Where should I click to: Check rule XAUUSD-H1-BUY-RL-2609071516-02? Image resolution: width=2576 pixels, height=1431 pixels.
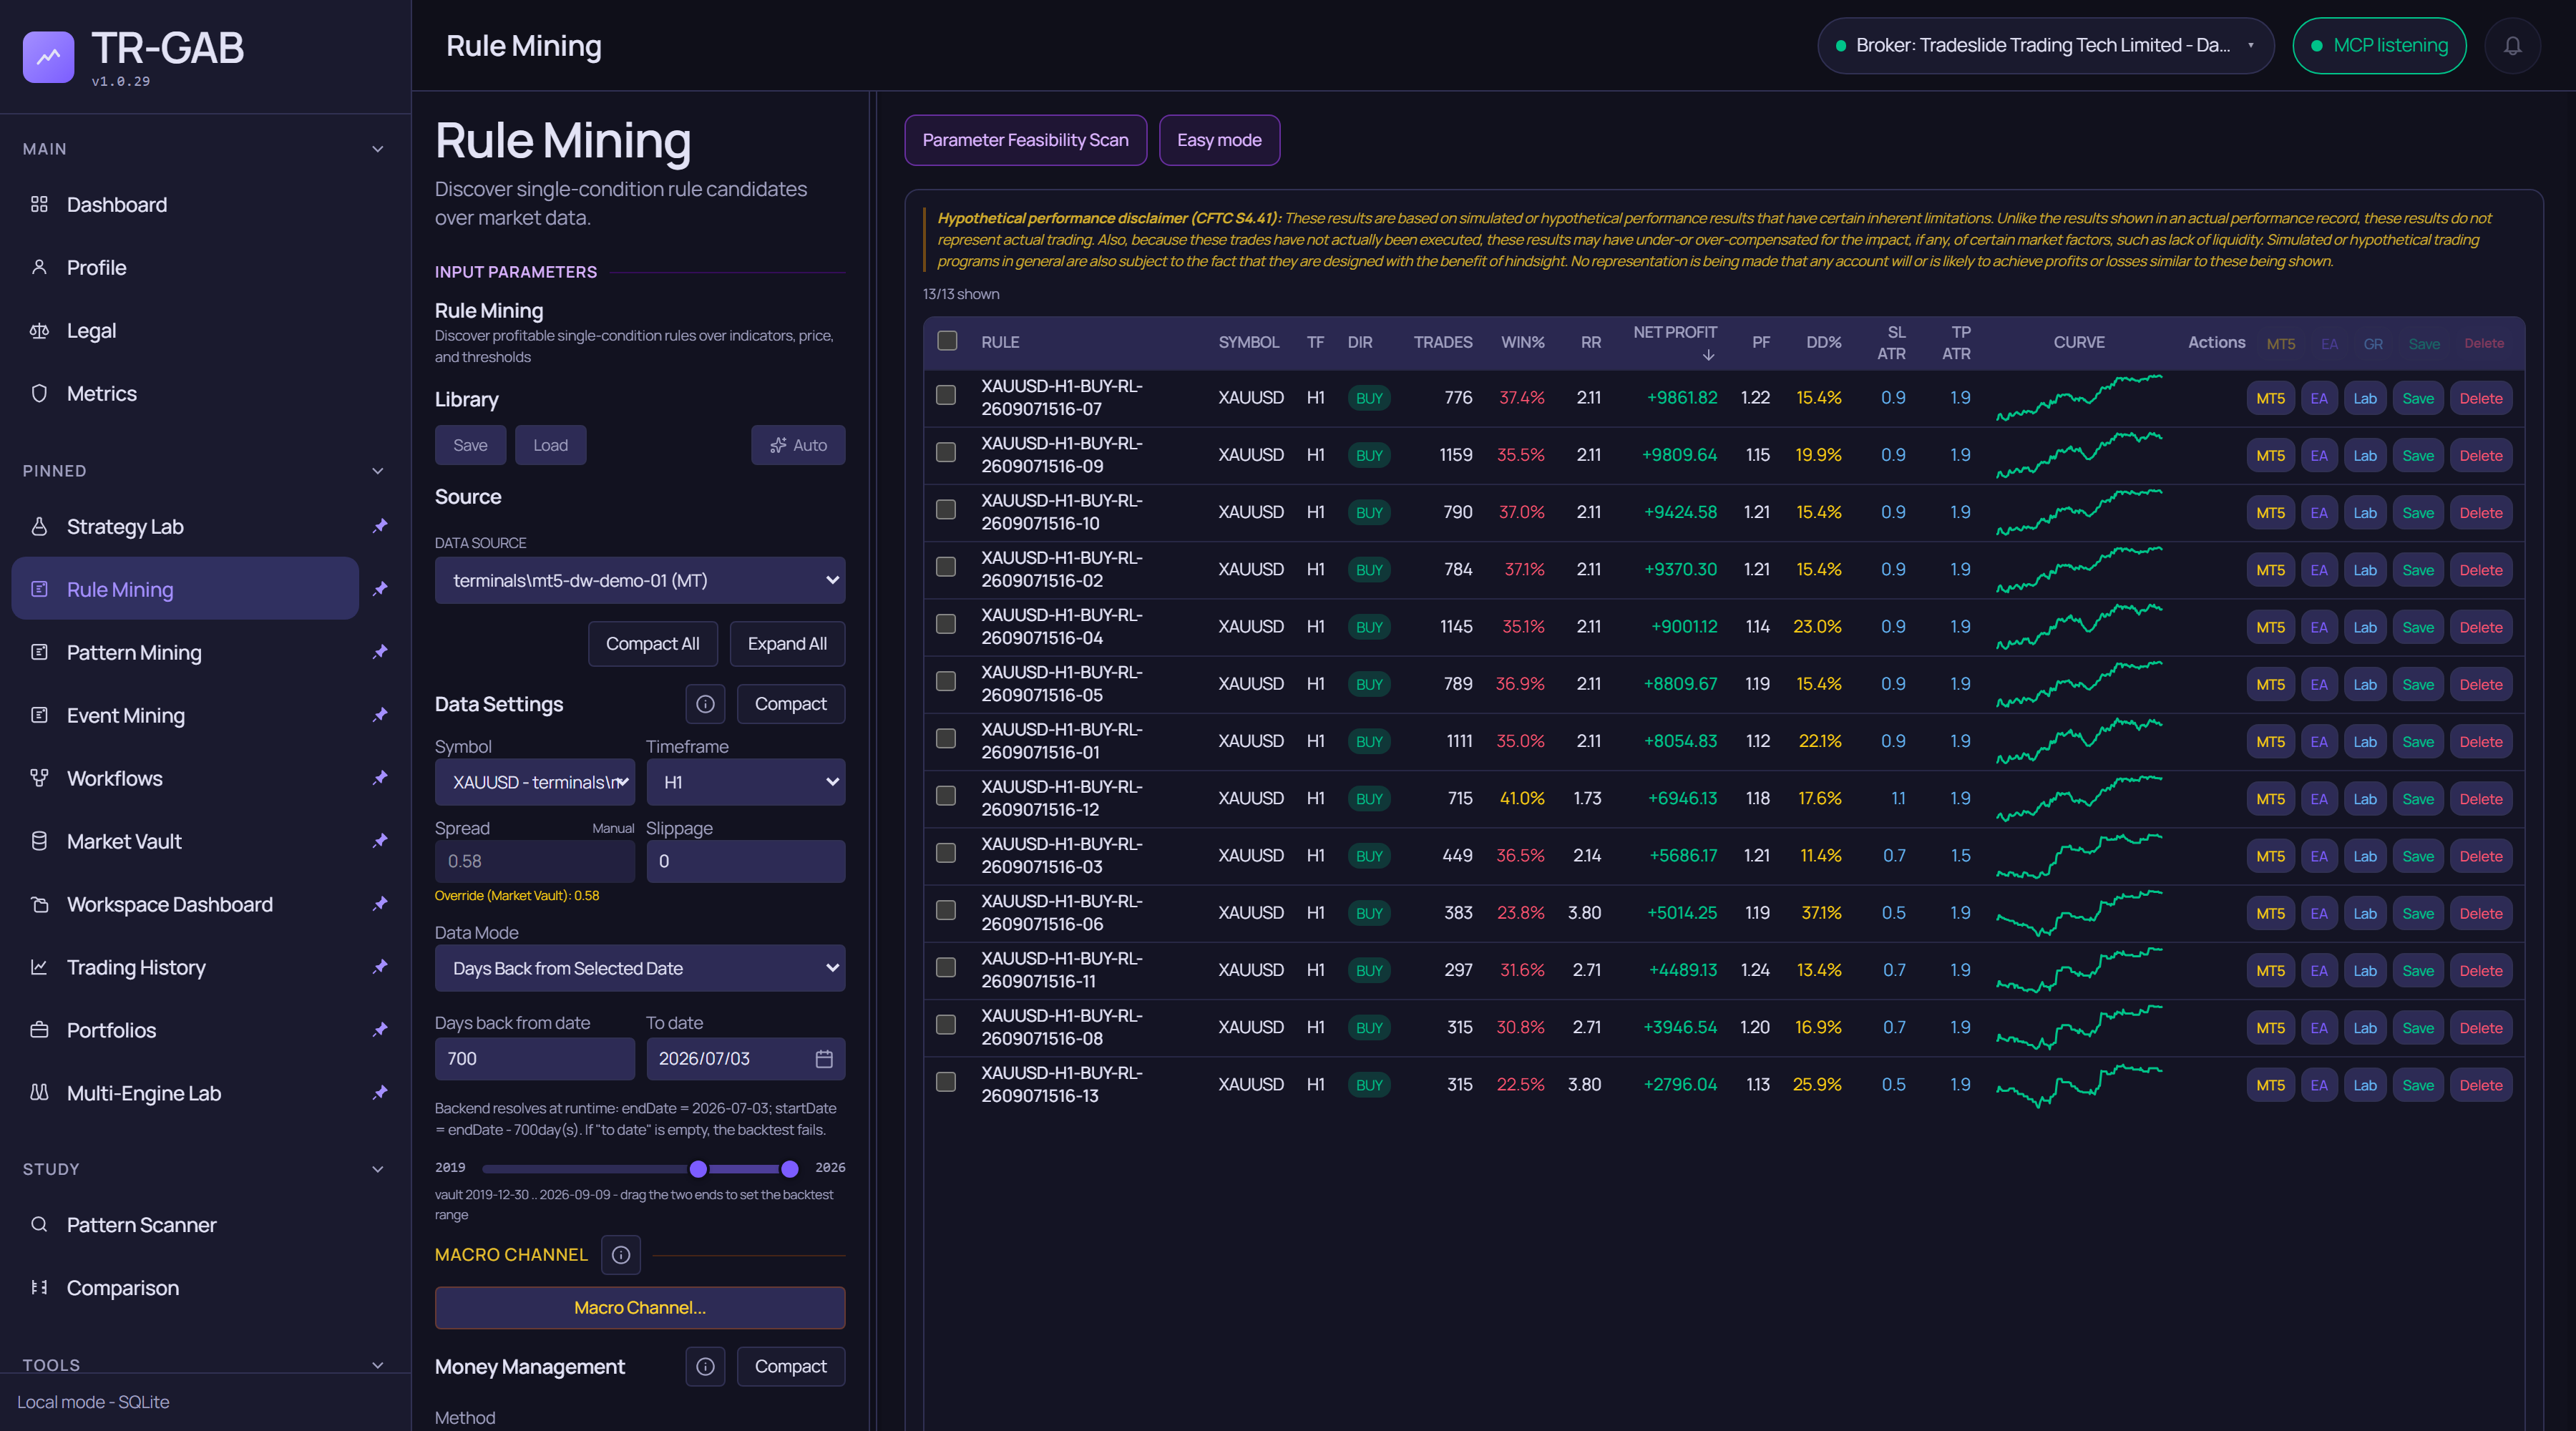pyautogui.click(x=945, y=567)
